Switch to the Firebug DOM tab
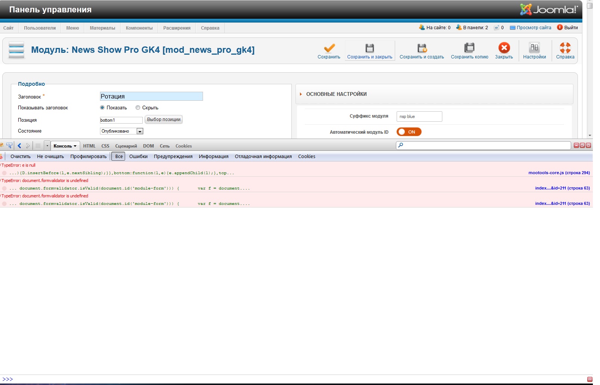Screen dimensions: 600x385 pos(148,146)
